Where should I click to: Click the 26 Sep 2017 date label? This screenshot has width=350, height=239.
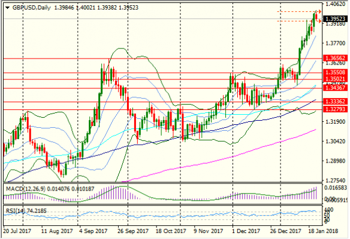[x=133, y=231]
